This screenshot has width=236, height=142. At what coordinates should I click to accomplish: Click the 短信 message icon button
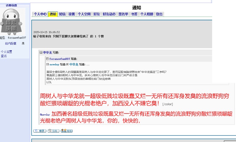click(x=67, y=131)
